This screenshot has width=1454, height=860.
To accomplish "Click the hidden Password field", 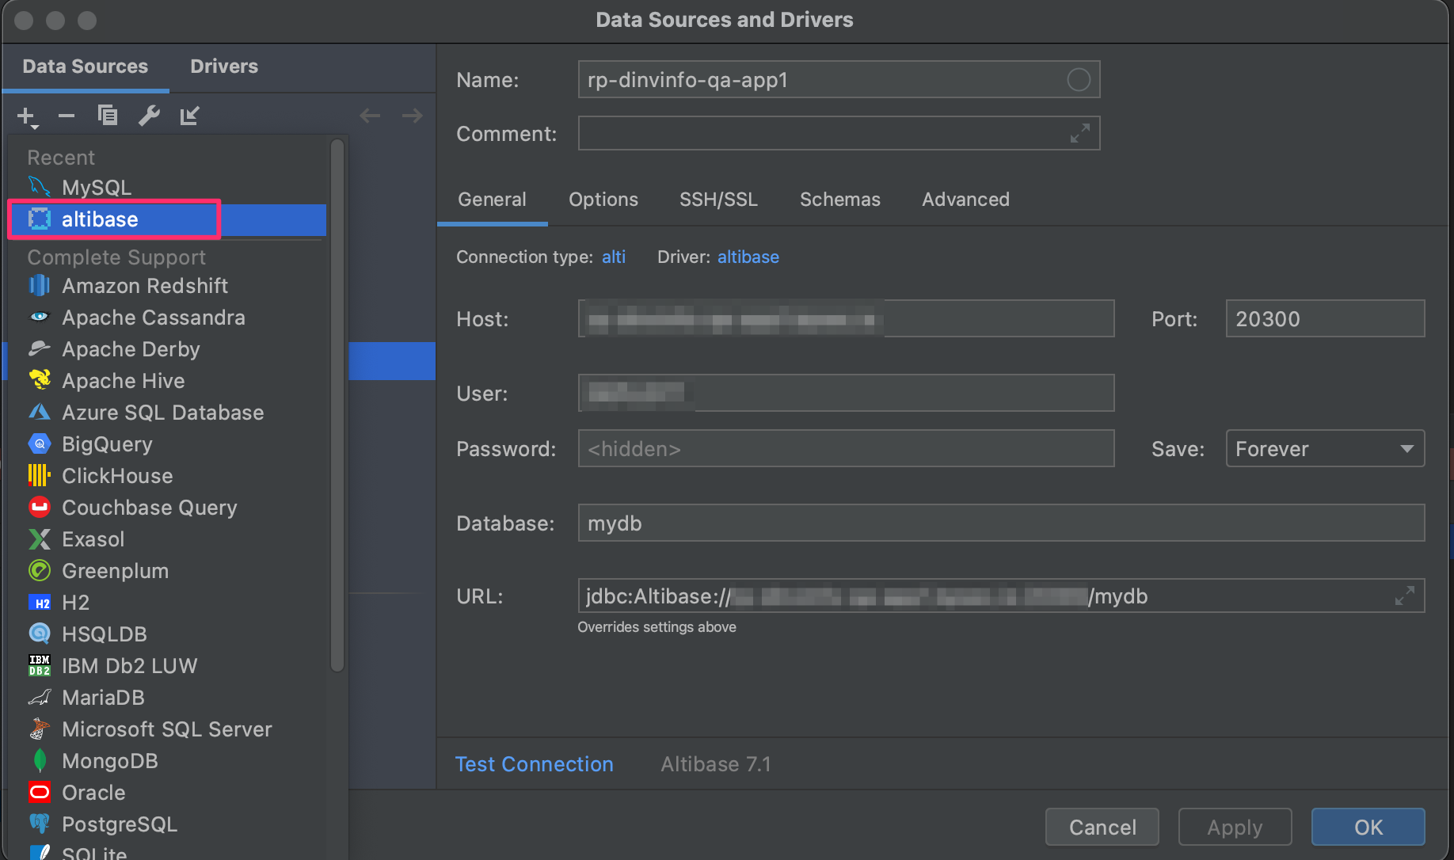I will point(846,448).
